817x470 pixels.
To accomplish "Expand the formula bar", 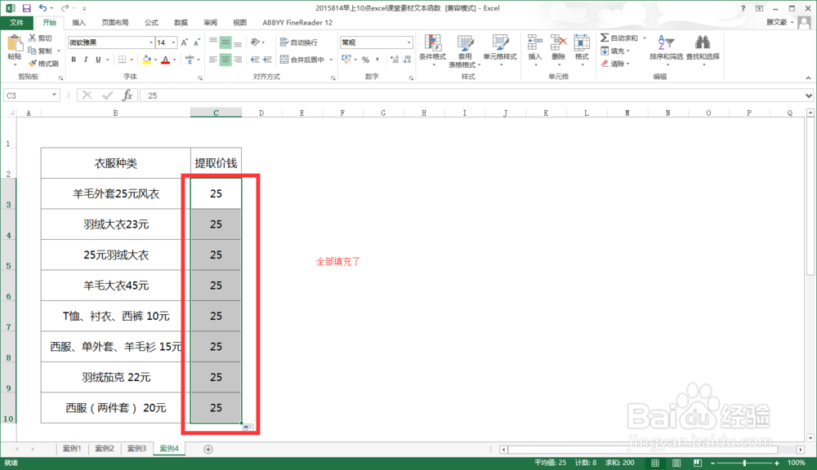I will tap(809, 95).
